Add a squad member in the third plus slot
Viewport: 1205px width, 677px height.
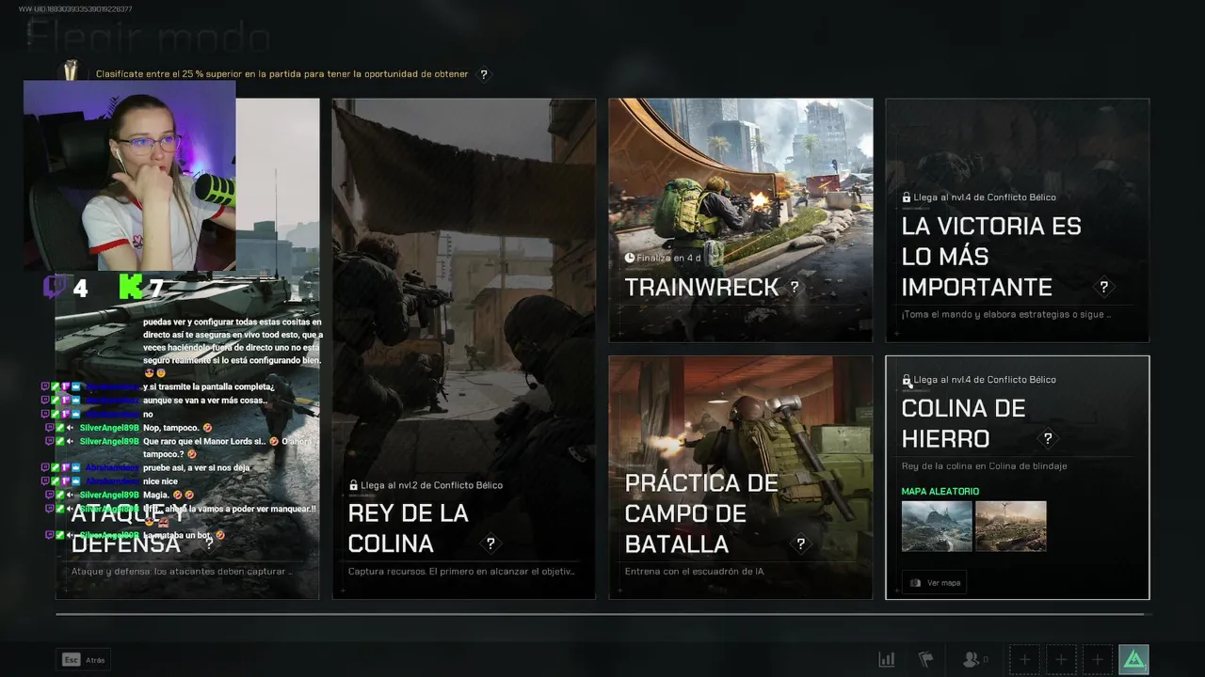point(1097,660)
